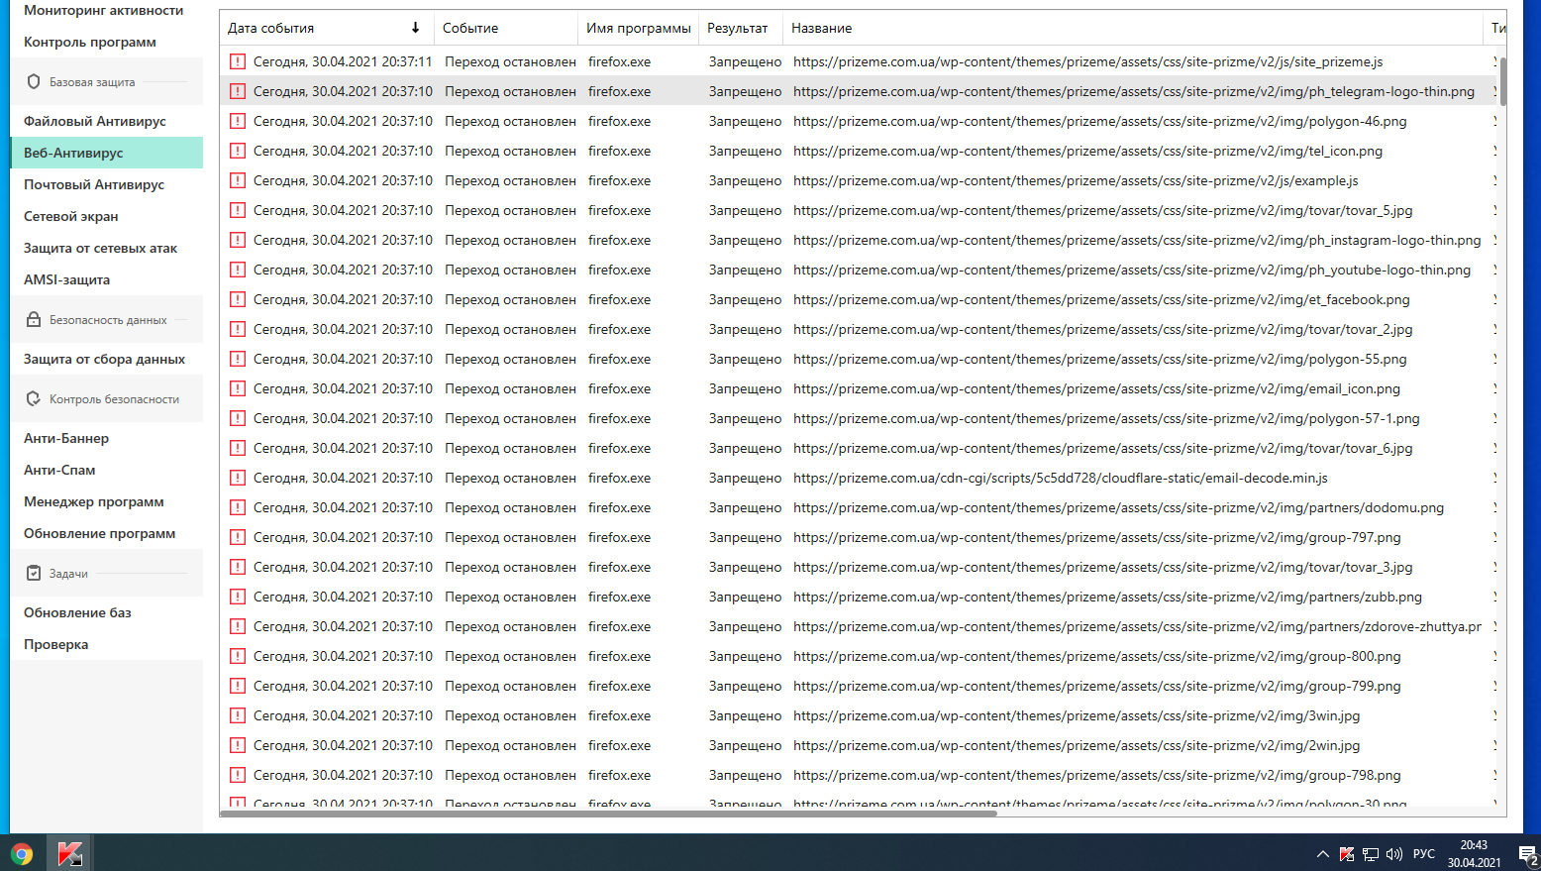Open Контроль программ section
The height and width of the screenshot is (871, 1541).
[x=90, y=42]
